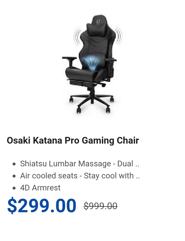This screenshot has height=241, width=185.
Task: Open Osaki Katana Pro Gaming Chair title
Action: [x=73, y=140]
